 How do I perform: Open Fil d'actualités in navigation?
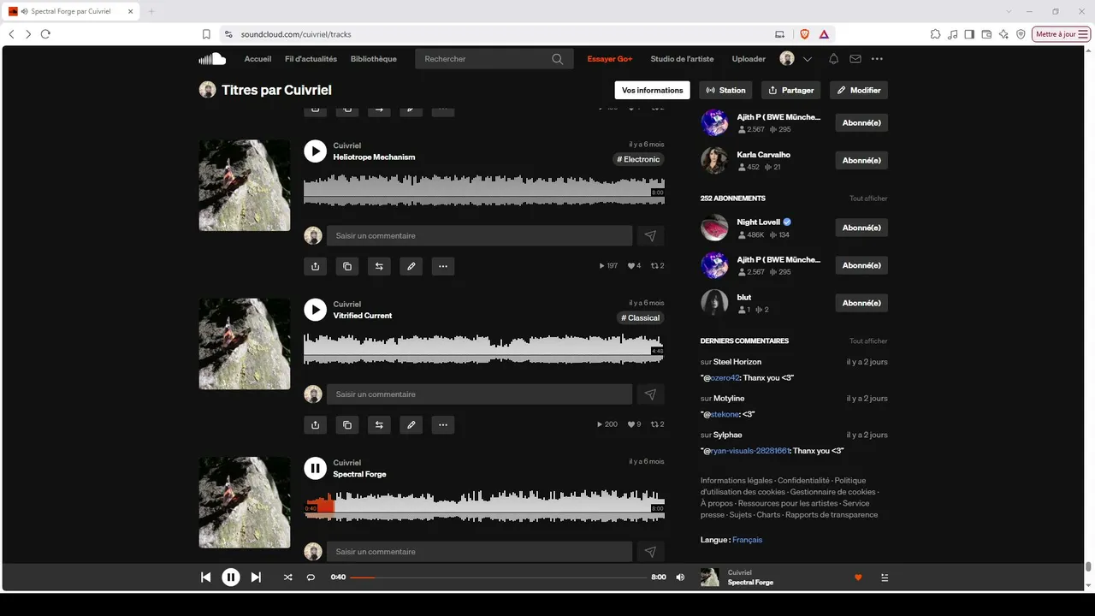pos(311,59)
